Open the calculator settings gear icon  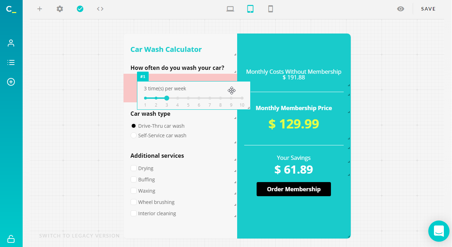pyautogui.click(x=59, y=8)
